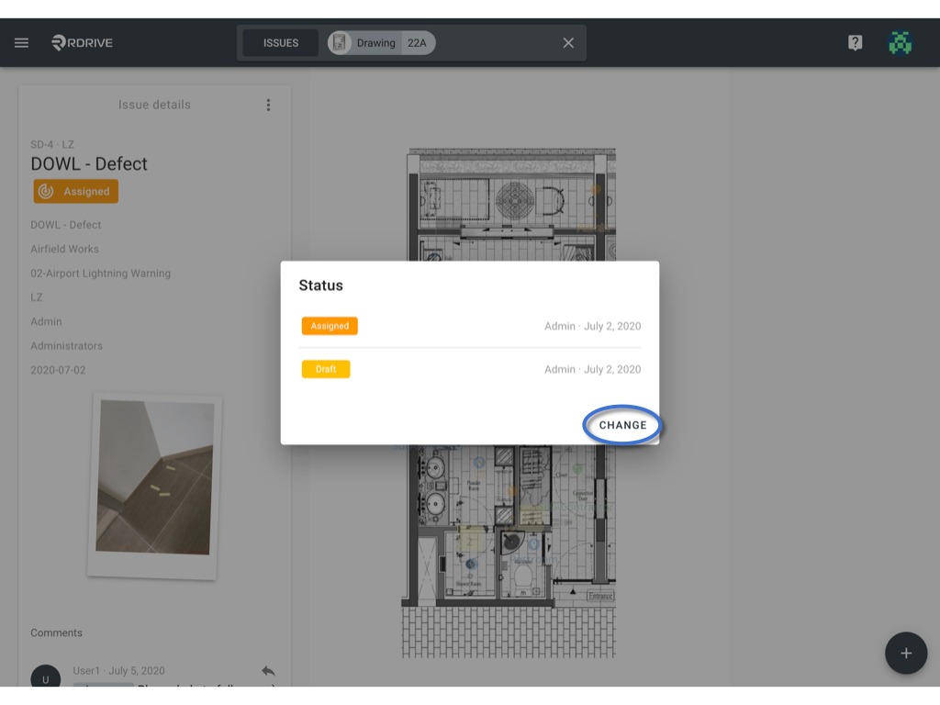
Task: Click the 2020-07-02 date field
Action: click(x=58, y=370)
